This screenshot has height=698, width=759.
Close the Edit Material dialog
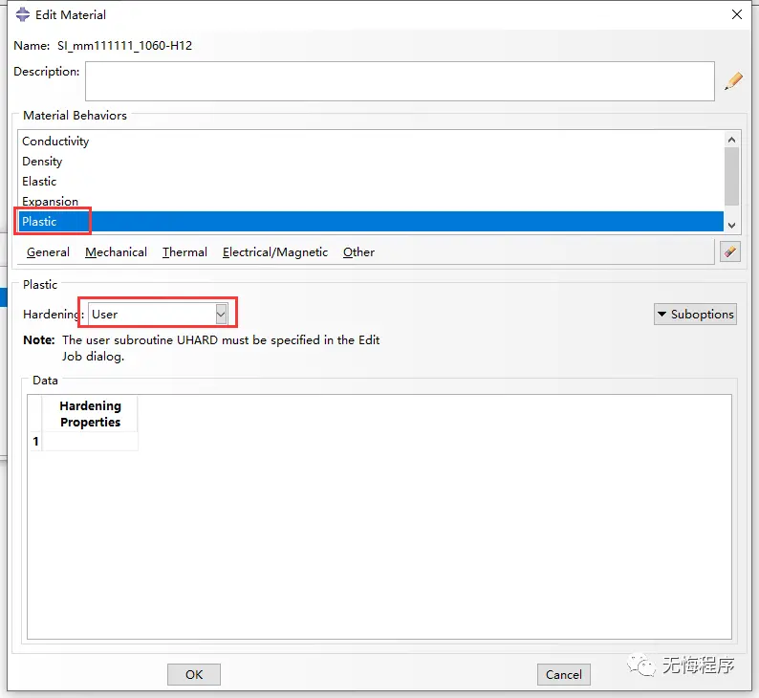tap(737, 14)
